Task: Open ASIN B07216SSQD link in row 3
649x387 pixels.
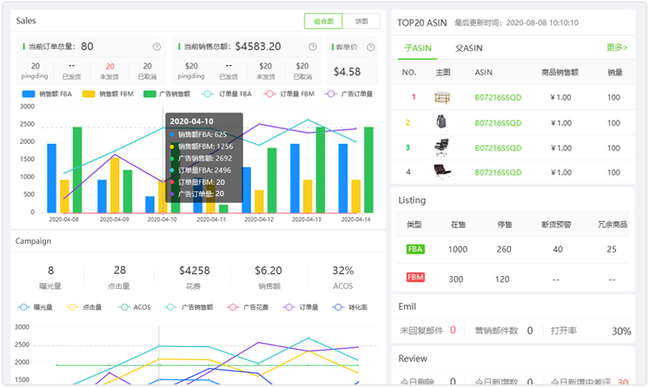Action: point(498,148)
